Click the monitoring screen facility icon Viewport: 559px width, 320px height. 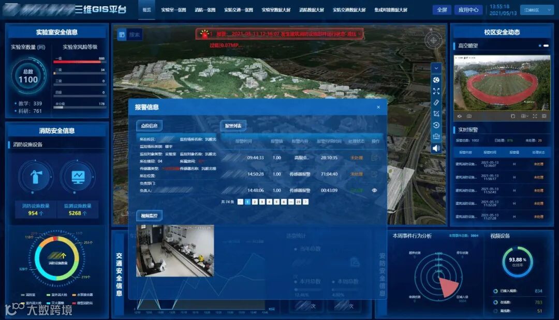pyautogui.click(x=78, y=177)
